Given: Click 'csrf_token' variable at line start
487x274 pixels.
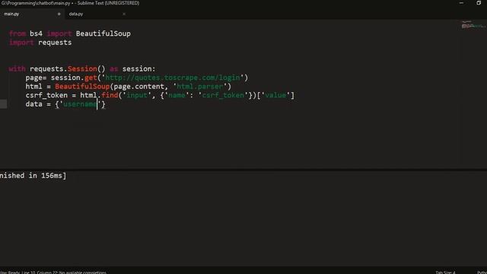Looking at the screenshot, I should (x=46, y=95).
